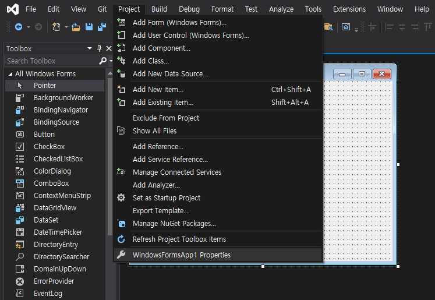Open the Debug menu
Screen dimensions: 435x300
189,9
